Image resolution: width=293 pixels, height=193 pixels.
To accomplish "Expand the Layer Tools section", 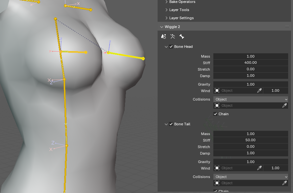I will 166,10.
